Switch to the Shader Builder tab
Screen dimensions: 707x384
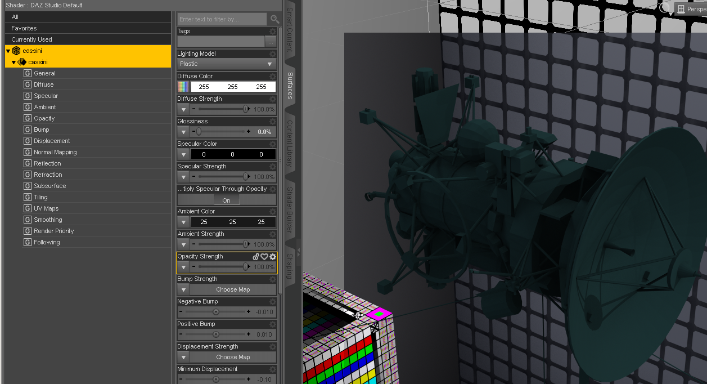pyautogui.click(x=290, y=209)
